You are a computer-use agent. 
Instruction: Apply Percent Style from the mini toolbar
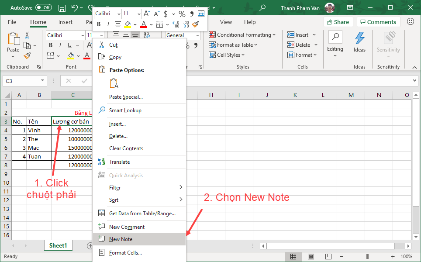(x=182, y=14)
